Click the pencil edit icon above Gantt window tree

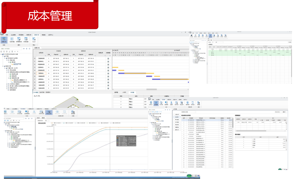(x=9, y=52)
